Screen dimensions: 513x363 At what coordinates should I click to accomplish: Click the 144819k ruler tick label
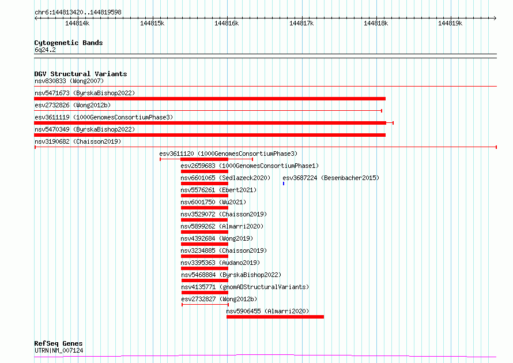point(450,23)
